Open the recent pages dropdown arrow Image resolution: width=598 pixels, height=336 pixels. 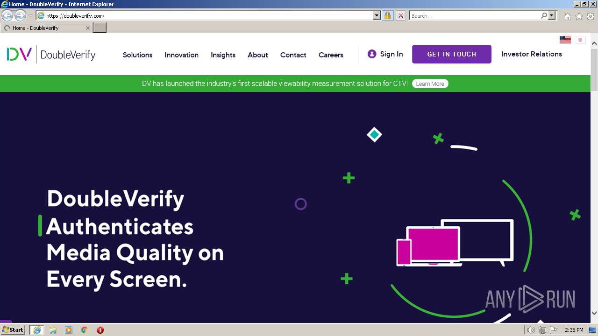pos(30,16)
